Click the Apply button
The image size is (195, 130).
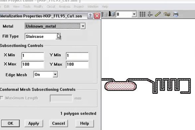pyautogui.click(x=34, y=123)
